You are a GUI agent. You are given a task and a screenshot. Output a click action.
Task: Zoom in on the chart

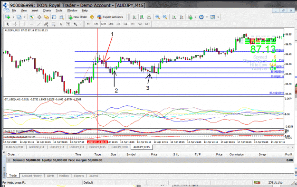pyautogui.click(x=157, y=17)
